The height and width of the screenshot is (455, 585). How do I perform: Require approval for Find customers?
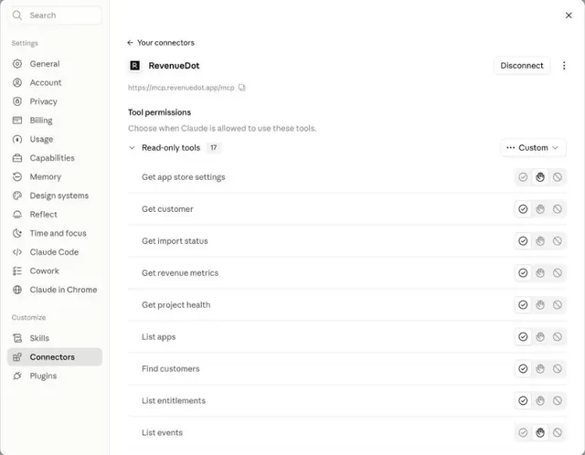click(x=540, y=369)
